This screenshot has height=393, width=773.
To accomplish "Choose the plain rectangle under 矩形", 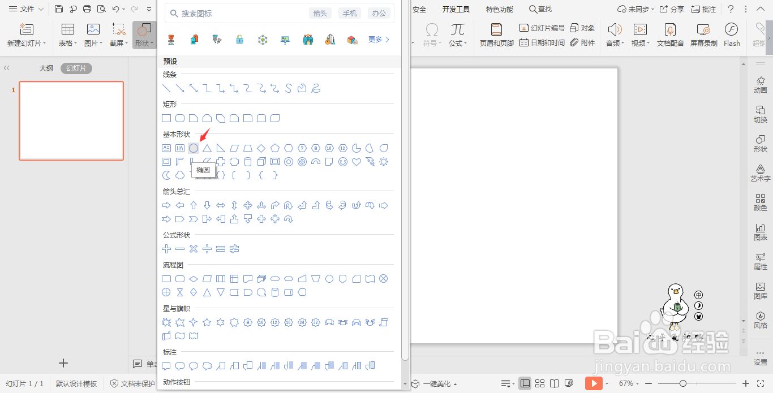I will [166, 118].
